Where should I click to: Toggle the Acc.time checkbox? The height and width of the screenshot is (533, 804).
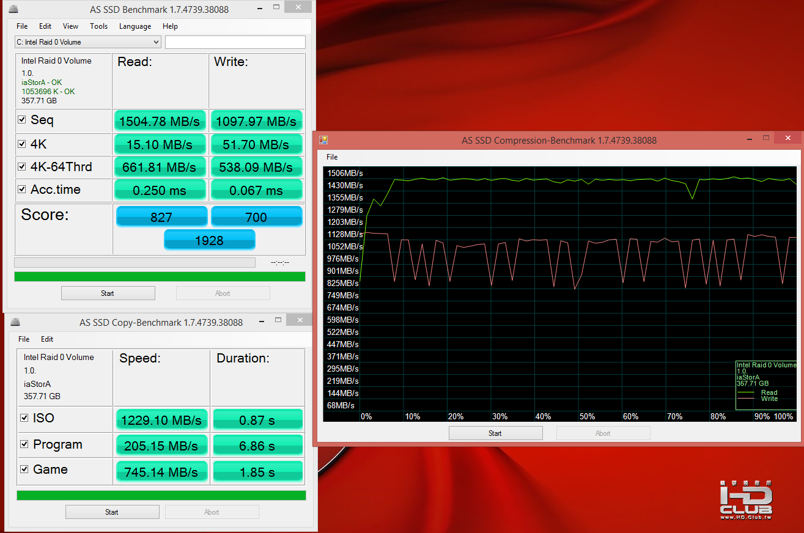coord(22,189)
